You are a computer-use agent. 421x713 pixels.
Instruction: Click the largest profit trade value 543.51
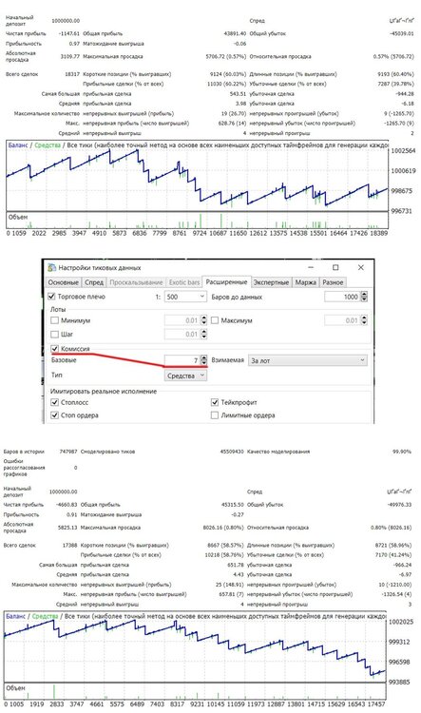(x=238, y=94)
